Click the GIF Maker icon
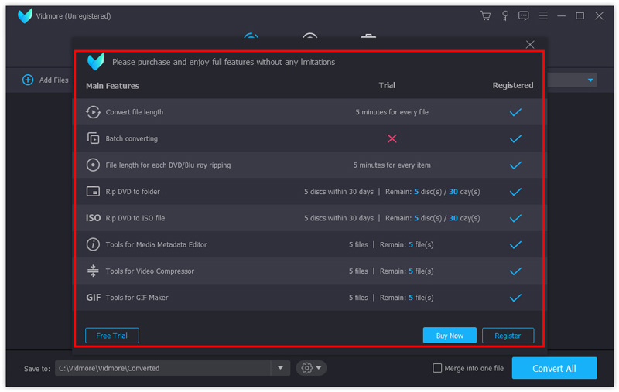The image size is (619, 392). (x=93, y=298)
